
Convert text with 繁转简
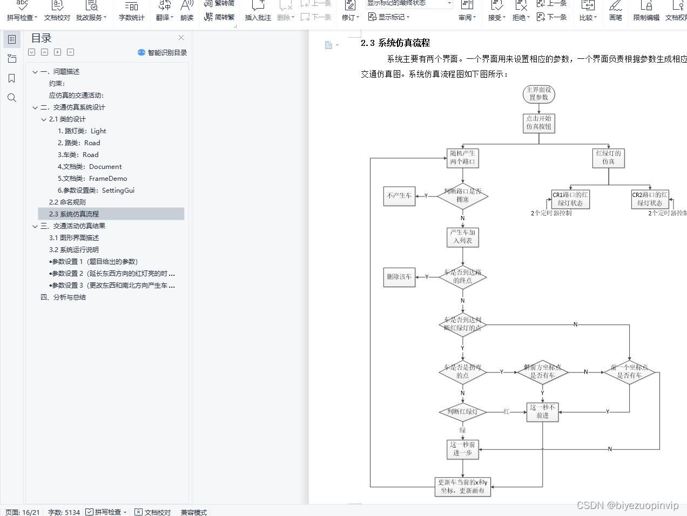tap(219, 3)
